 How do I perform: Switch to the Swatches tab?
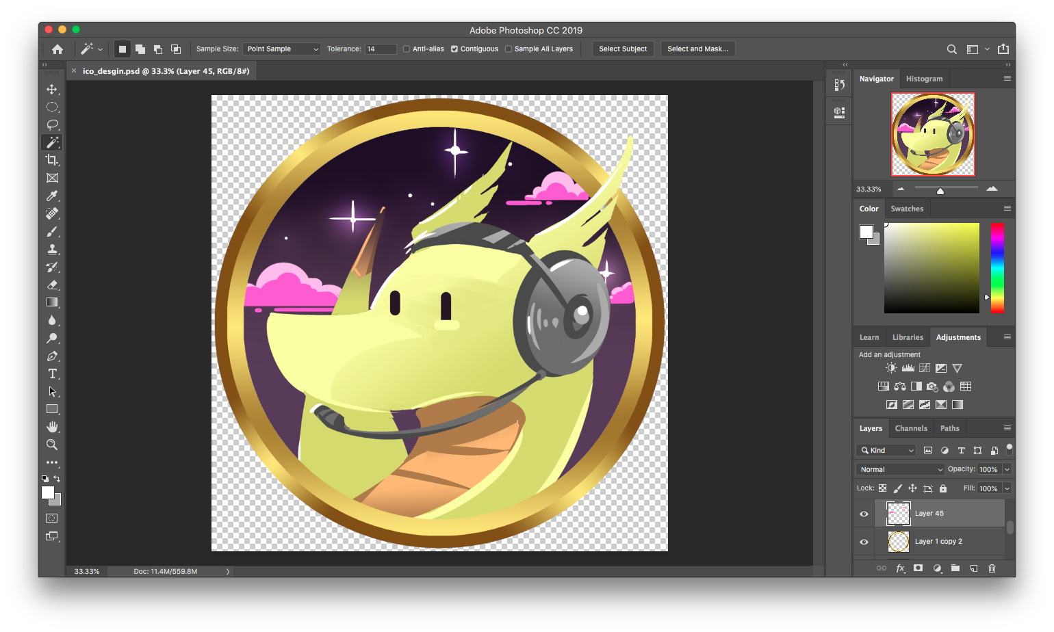click(907, 209)
